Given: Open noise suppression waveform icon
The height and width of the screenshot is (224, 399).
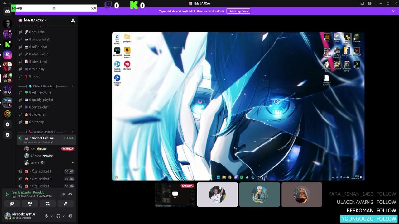Looking at the screenshot, I should pos(63,194).
